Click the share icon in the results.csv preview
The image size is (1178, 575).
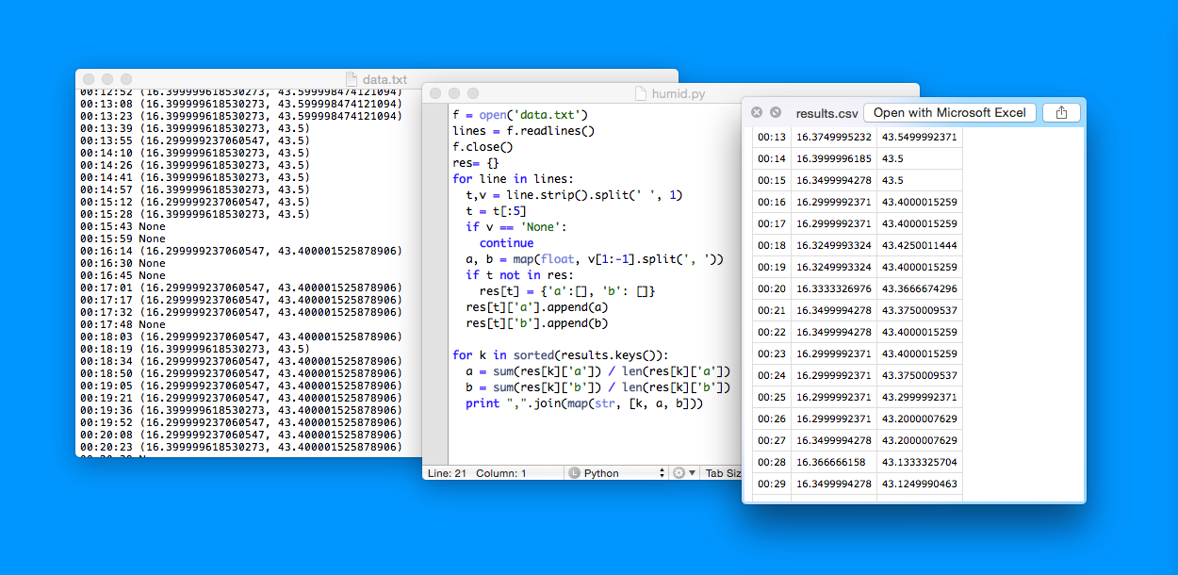(x=1061, y=112)
